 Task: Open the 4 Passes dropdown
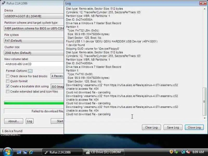pos(57,76)
